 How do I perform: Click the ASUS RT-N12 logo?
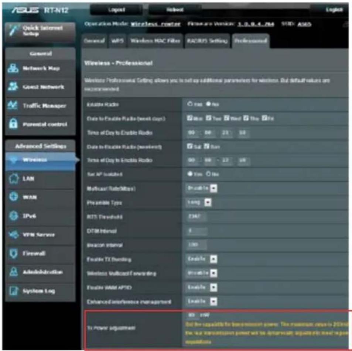click(40, 10)
